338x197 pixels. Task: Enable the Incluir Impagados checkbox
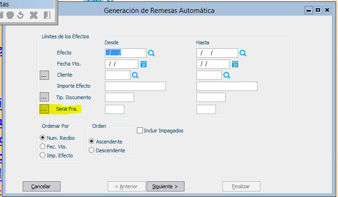click(x=140, y=130)
